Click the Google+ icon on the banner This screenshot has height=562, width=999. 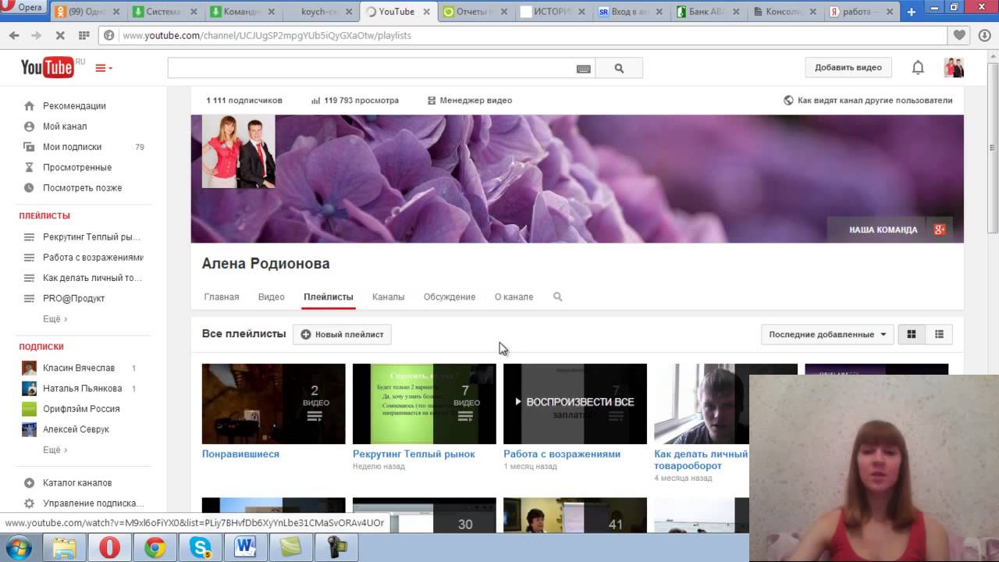click(x=940, y=229)
